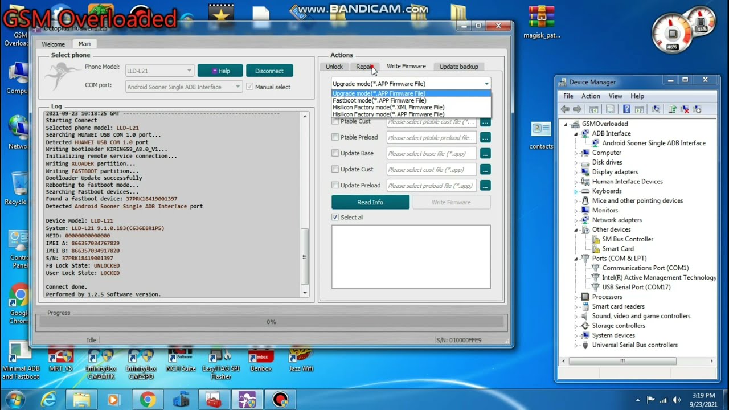Enable the Update Cust checkbox
The width and height of the screenshot is (729, 410).
pos(335,169)
